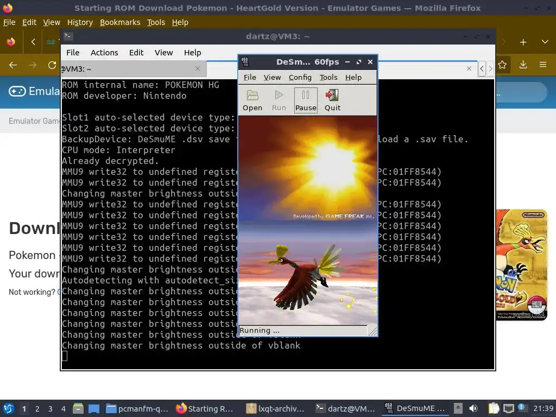Open DeSmuME Config menu
This screenshot has width=556, height=417.
300,77
